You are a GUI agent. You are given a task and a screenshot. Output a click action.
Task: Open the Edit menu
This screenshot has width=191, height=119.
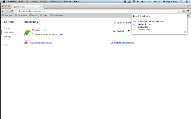click(x=27, y=1)
